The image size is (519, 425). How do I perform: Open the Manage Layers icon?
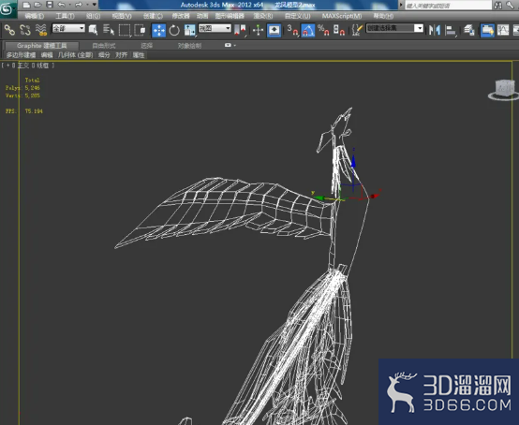click(469, 30)
